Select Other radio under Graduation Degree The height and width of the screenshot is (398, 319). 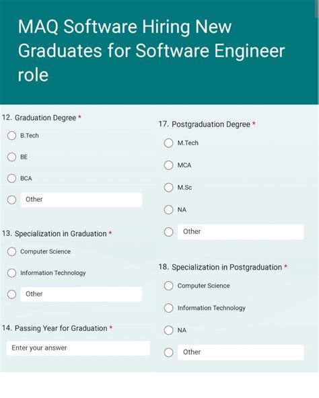pyautogui.click(x=11, y=200)
